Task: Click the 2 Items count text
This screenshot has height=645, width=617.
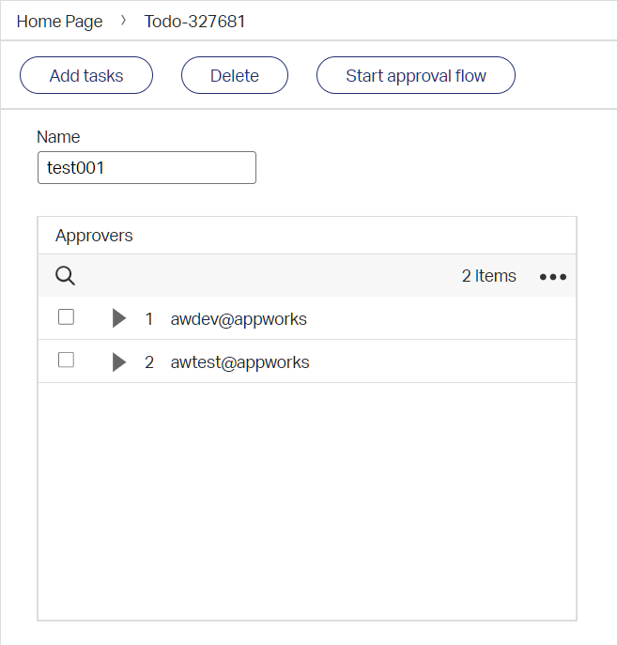Action: [x=488, y=276]
